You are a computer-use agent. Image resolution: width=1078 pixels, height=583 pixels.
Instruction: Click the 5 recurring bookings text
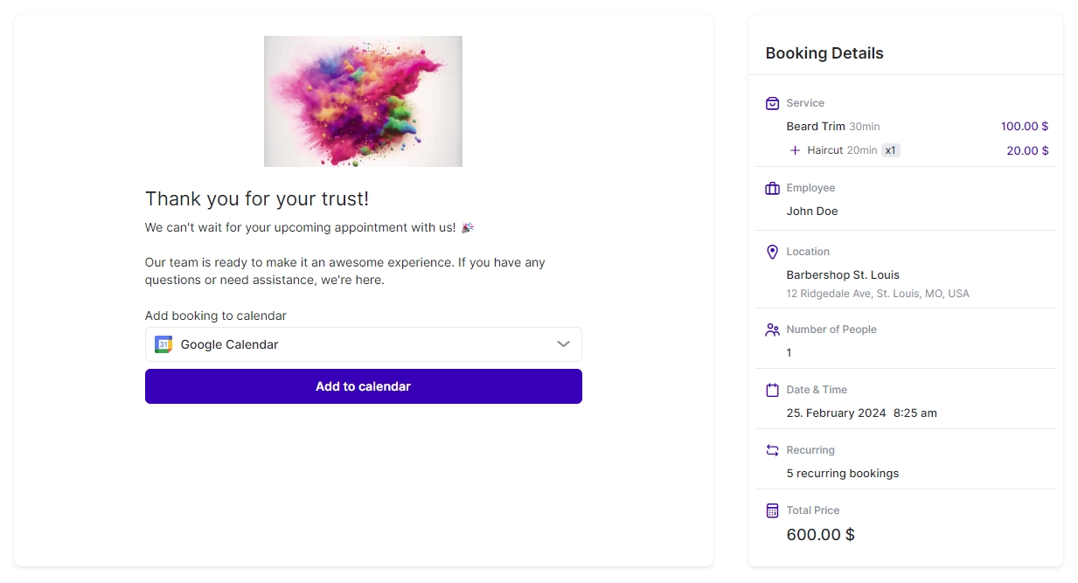[x=843, y=473]
